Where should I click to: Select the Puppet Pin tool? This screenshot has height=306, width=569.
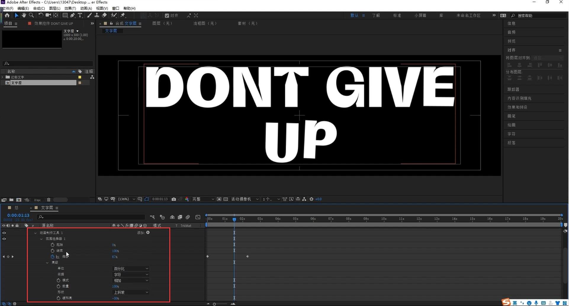coord(123,15)
